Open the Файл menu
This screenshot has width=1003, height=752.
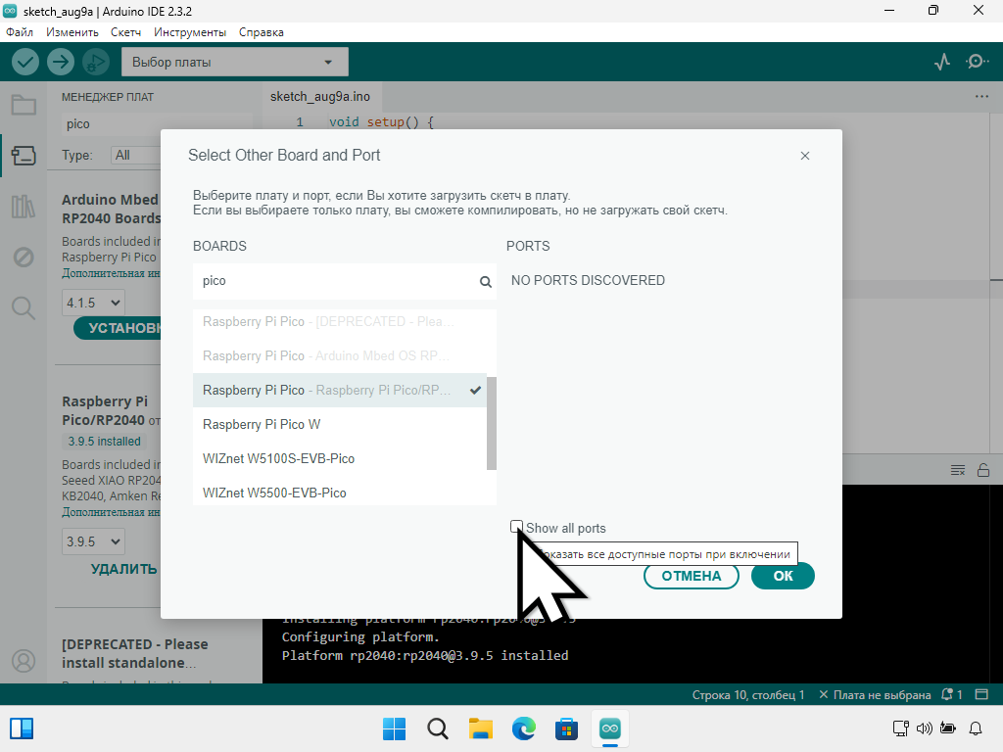(x=20, y=32)
